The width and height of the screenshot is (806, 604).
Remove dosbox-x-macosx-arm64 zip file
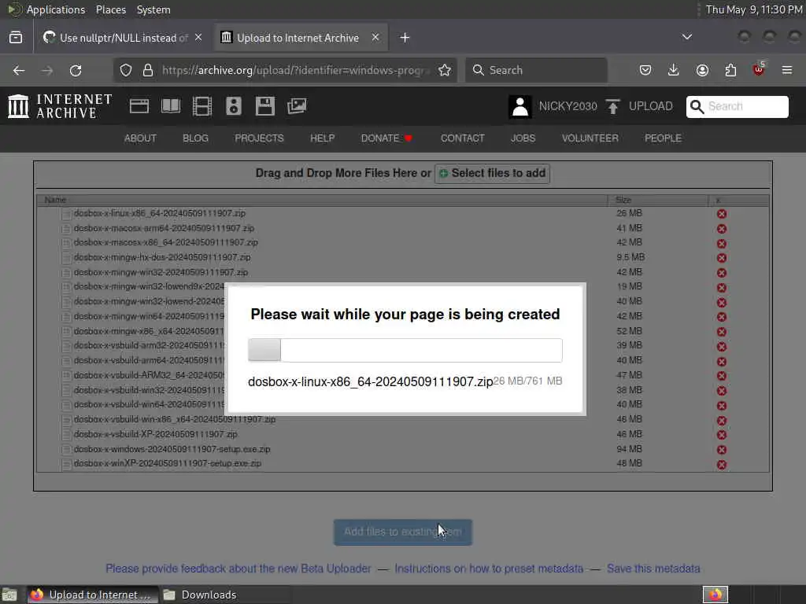click(x=722, y=229)
